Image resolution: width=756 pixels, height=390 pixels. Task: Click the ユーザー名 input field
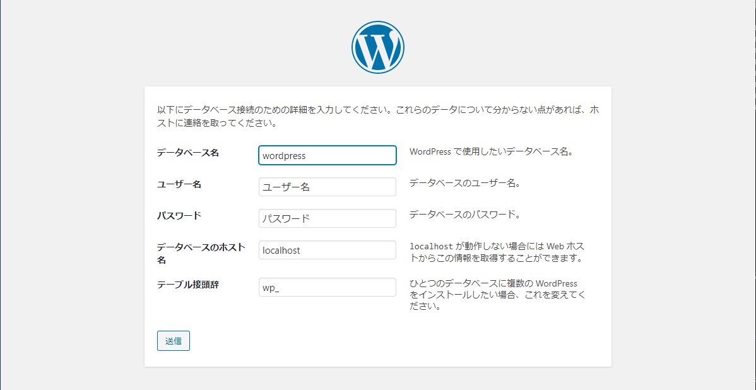pyautogui.click(x=328, y=187)
